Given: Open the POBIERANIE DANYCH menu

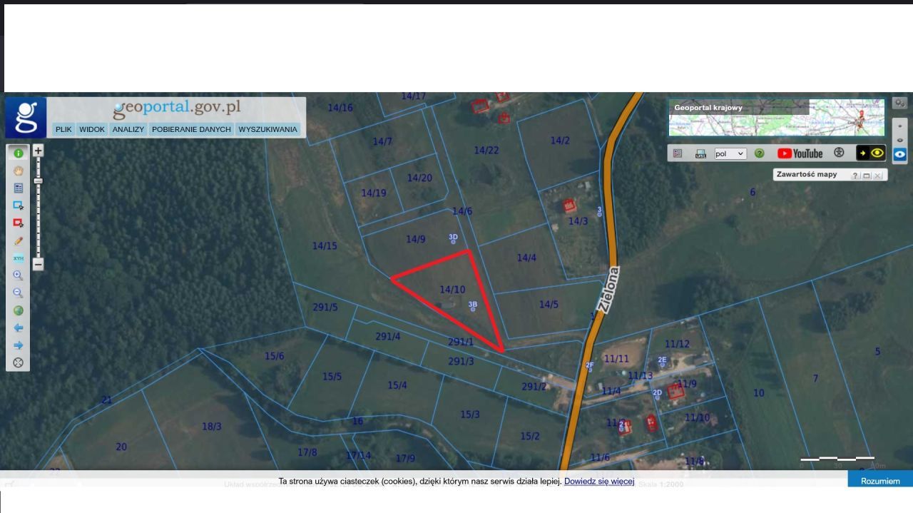Looking at the screenshot, I should pyautogui.click(x=191, y=130).
